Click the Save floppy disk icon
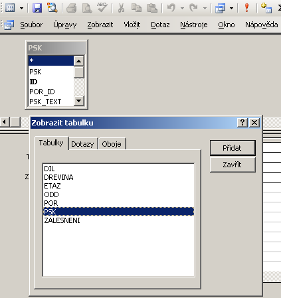Viewport: 281px width, 298px height. coord(37,8)
